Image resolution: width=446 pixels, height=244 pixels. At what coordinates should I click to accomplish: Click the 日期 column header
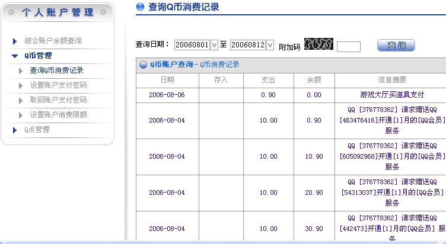click(167, 80)
